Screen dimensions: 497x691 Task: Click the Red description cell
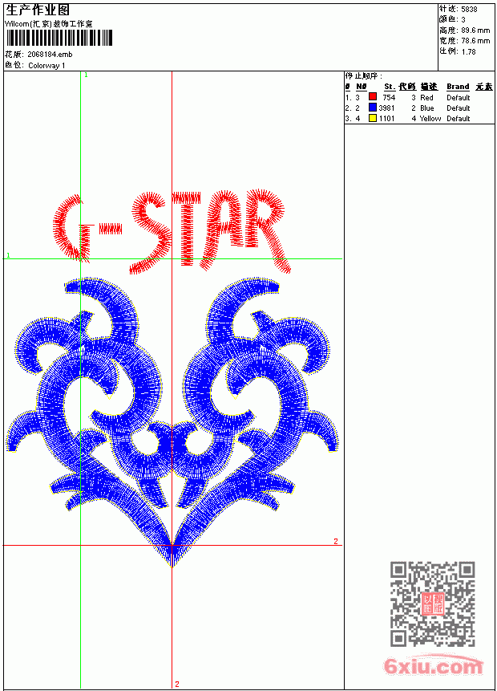click(426, 97)
